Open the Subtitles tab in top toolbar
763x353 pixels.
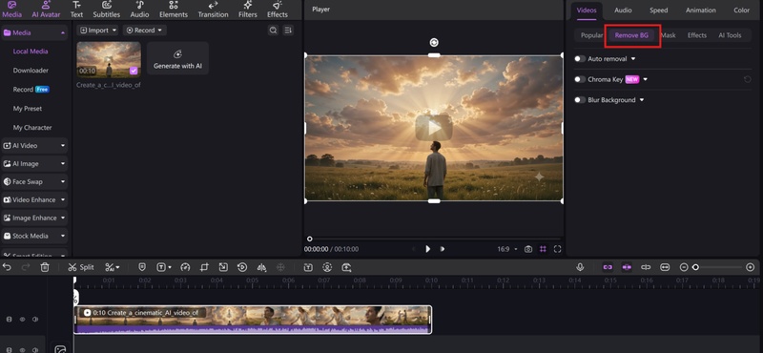click(x=107, y=10)
